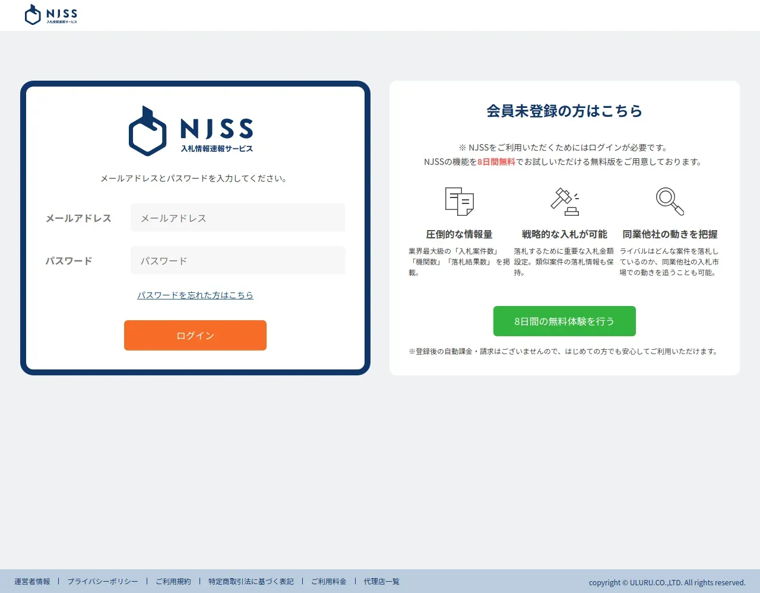Click the ※登録後の自動課金 note text
The height and width of the screenshot is (593, 760).
tap(564, 352)
